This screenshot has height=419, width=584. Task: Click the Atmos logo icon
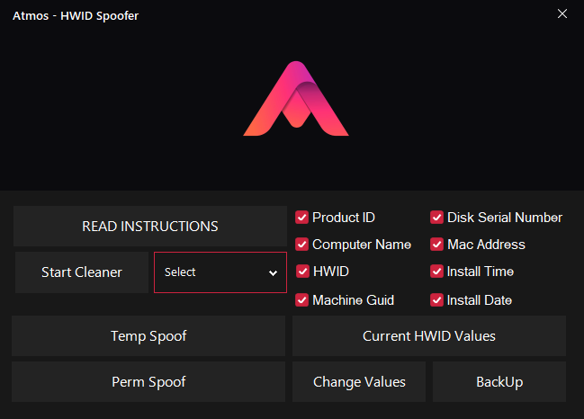tap(296, 100)
